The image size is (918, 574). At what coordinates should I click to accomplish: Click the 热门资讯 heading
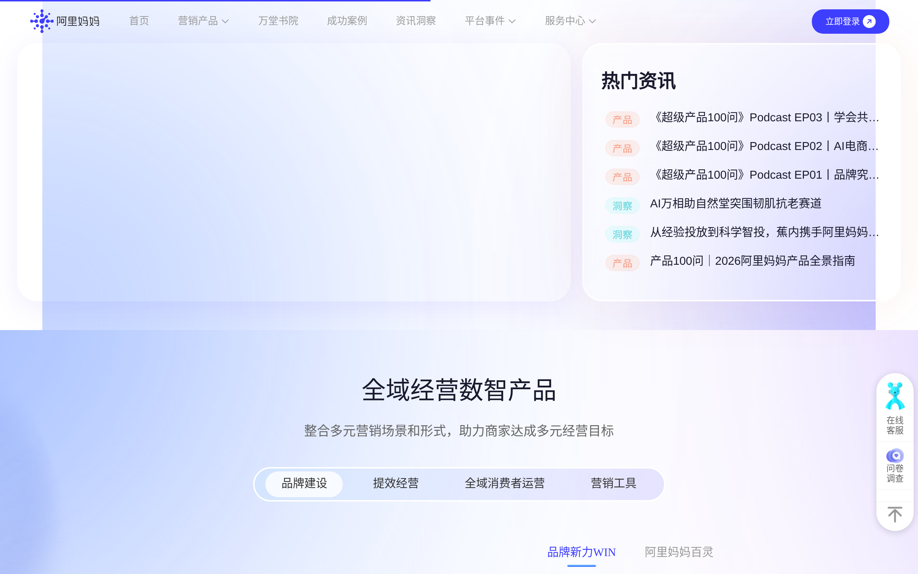638,81
